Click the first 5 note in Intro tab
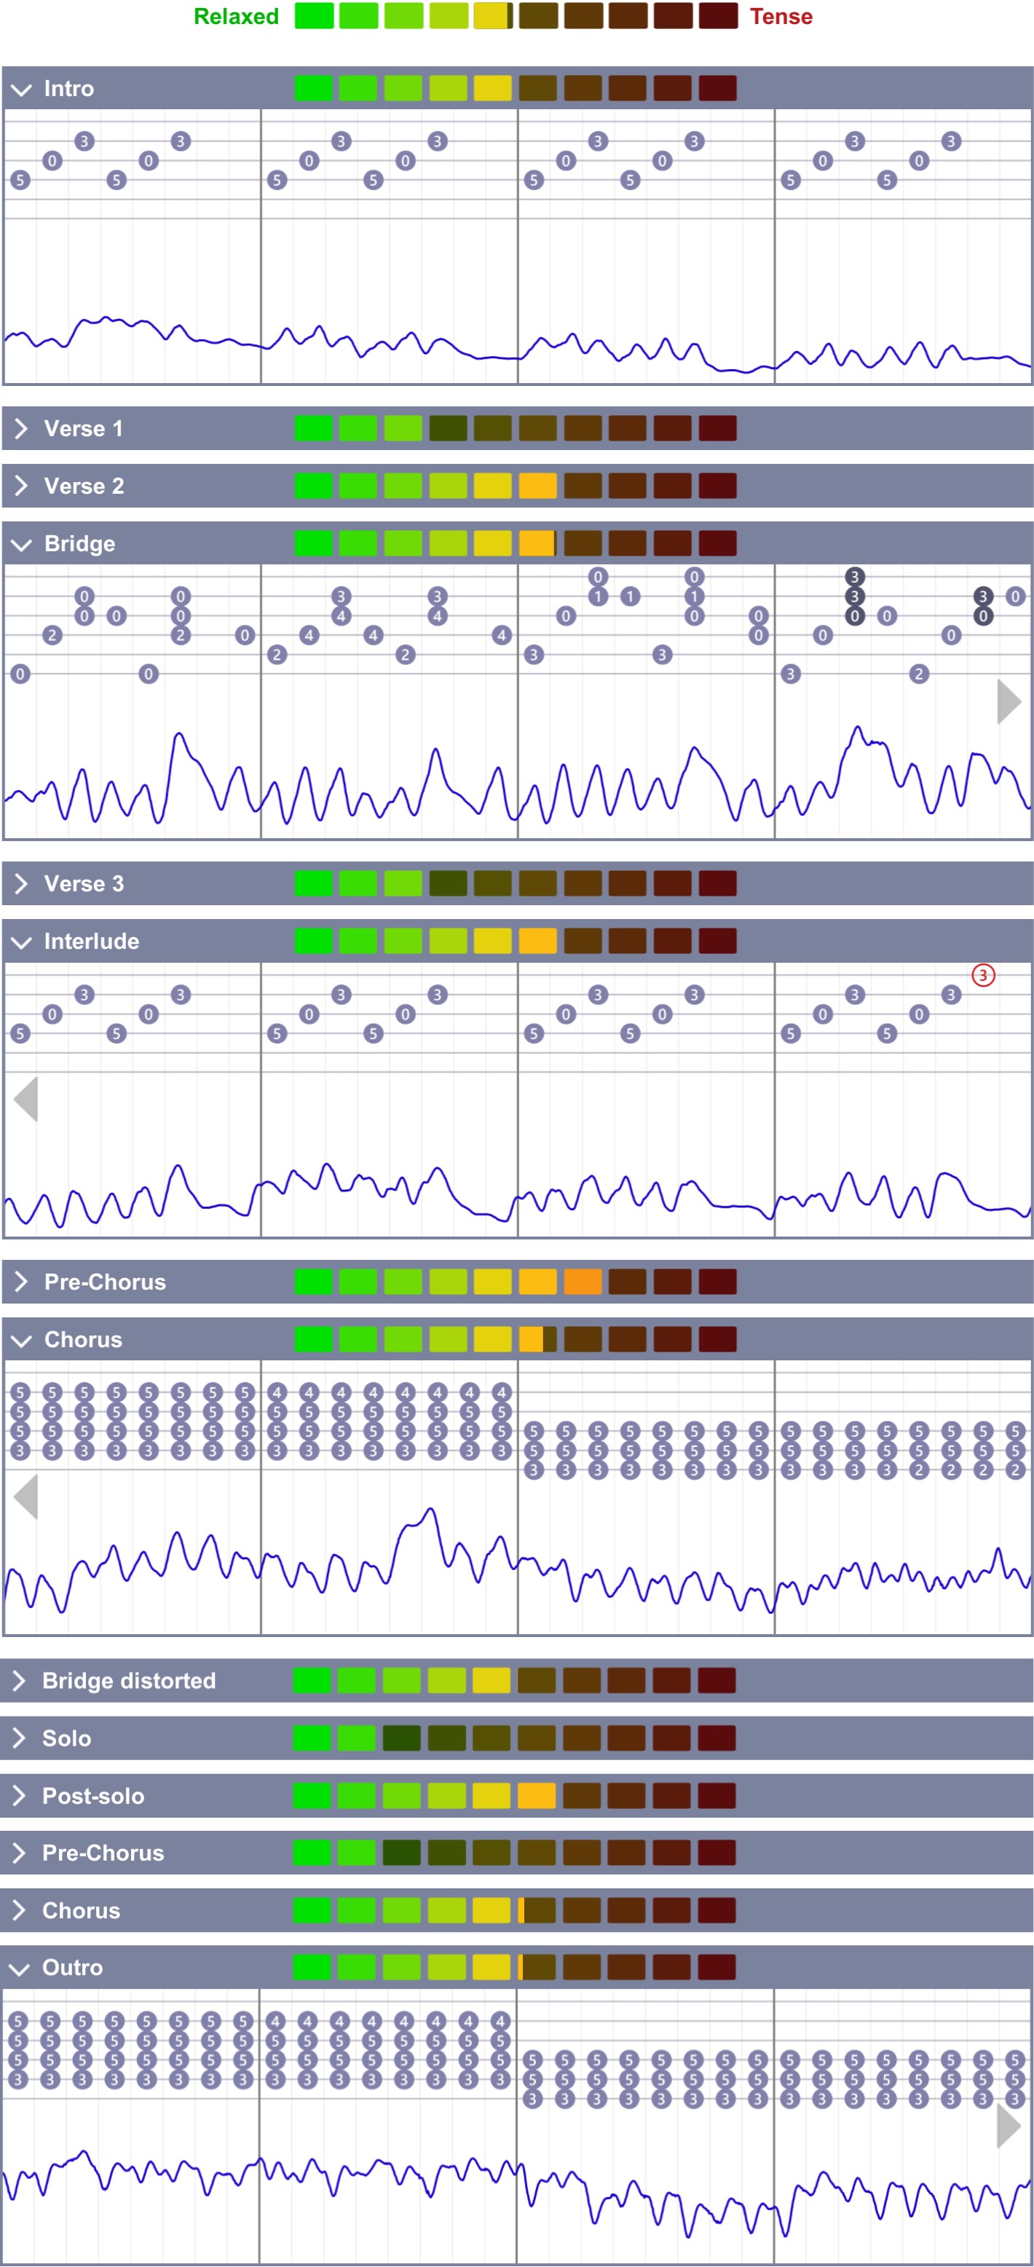 pyautogui.click(x=20, y=181)
